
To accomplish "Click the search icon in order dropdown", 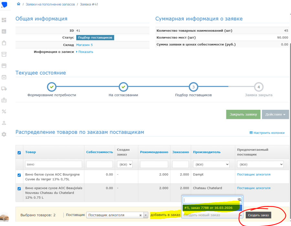I will click(239, 200).
